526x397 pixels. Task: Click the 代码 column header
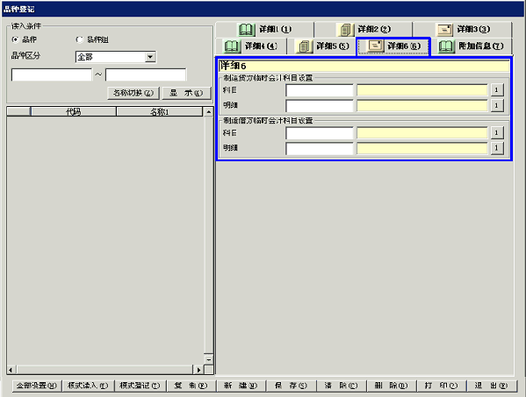pos(74,111)
